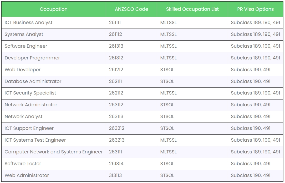Viewport: 285px width, 183px height.
Task: Select the ICT Business Analyst cell
Action: pos(28,23)
